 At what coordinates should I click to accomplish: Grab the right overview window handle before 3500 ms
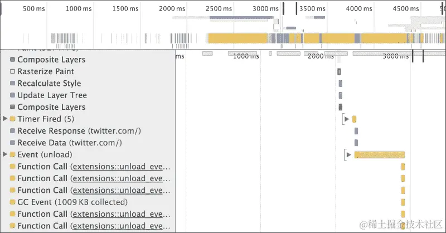[x=297, y=8]
